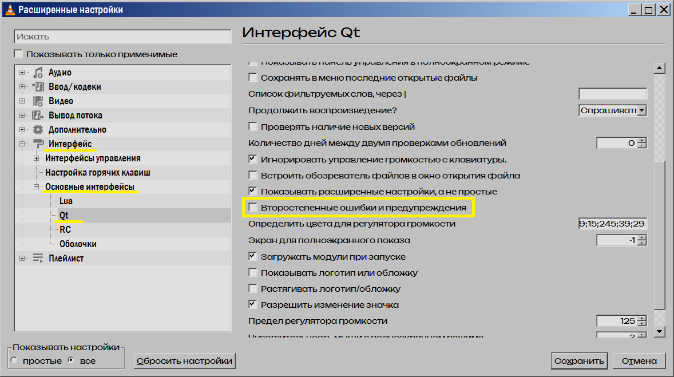Screen dimensions: 674x377
Task: Toggle 'Показывать только применимые' checkbox
Action: 18,54
